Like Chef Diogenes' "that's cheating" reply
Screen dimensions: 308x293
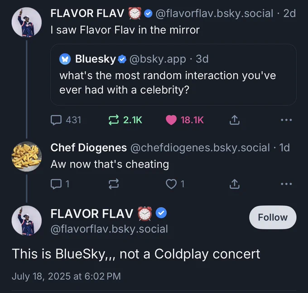click(x=171, y=184)
